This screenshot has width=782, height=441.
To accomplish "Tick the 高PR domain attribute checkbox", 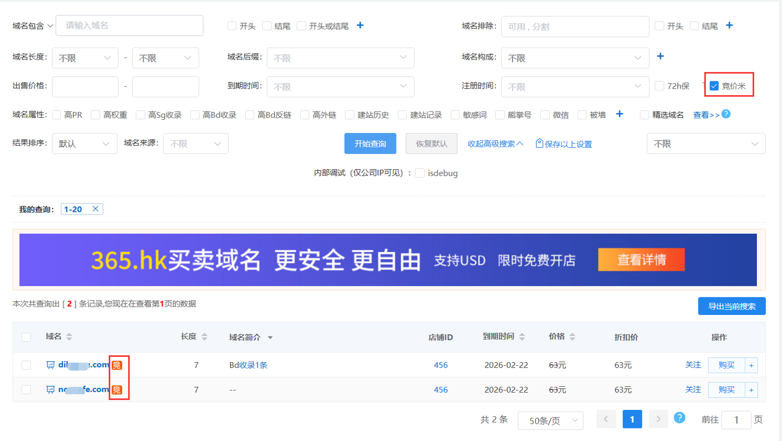I will 57,115.
